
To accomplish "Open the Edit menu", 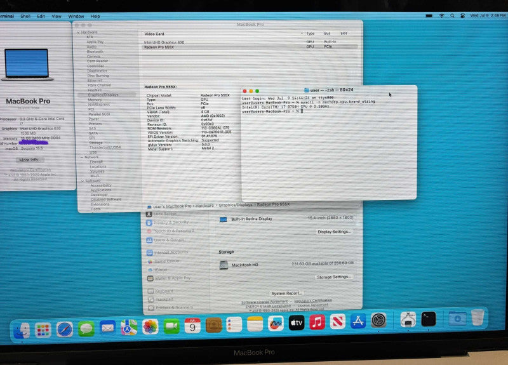I will 41,17.
